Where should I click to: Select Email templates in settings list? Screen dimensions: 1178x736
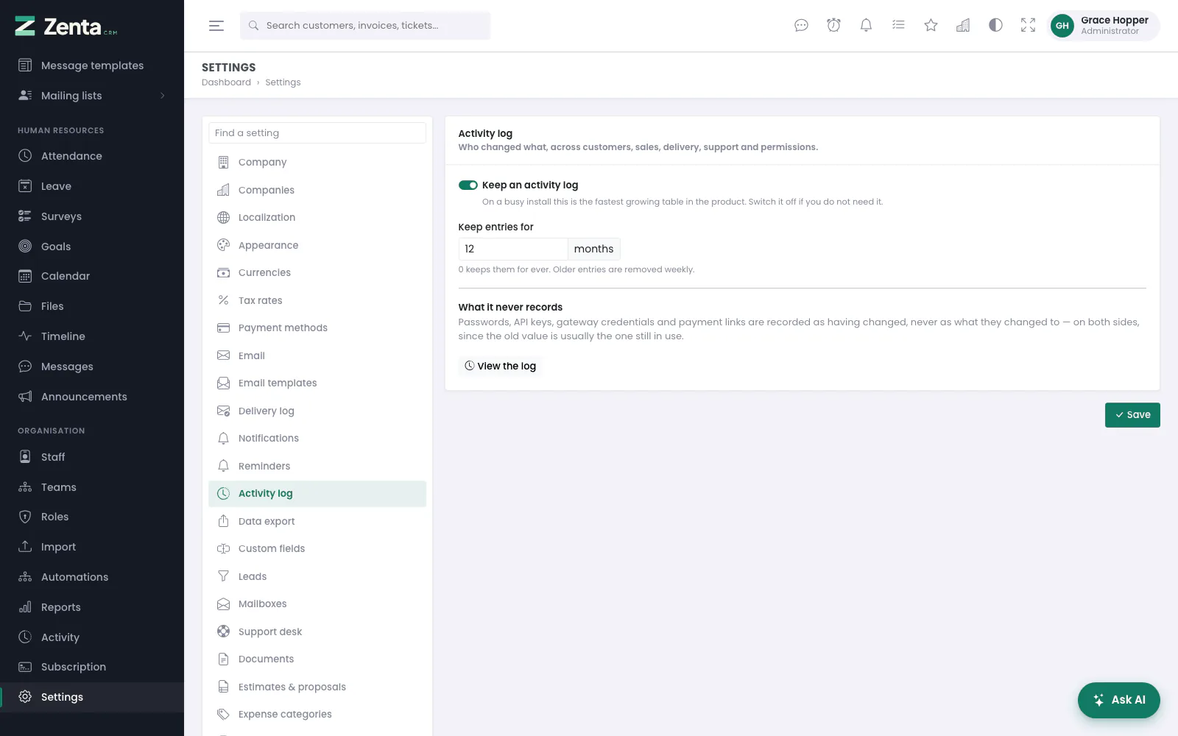click(317, 383)
